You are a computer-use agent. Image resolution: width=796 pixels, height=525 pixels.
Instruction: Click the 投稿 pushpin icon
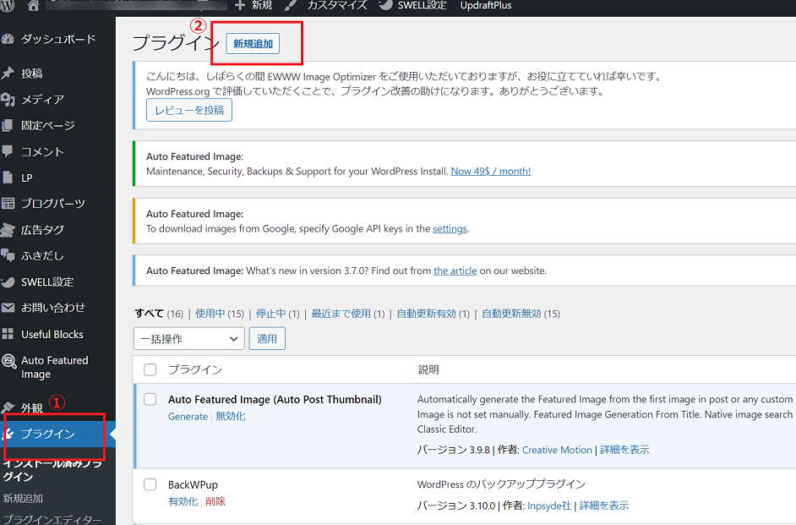pos(8,73)
